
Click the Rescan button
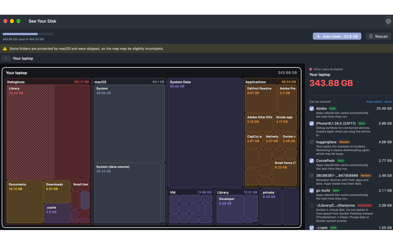coord(379,36)
